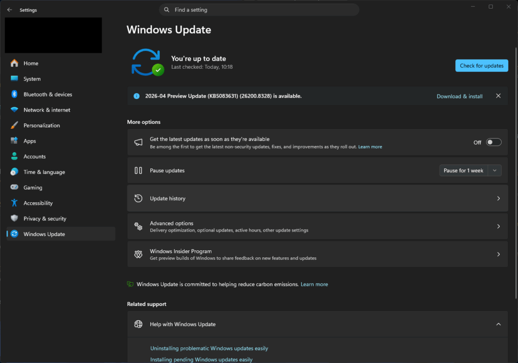Click the redacted user profile area
The image size is (518, 363).
pyautogui.click(x=53, y=35)
